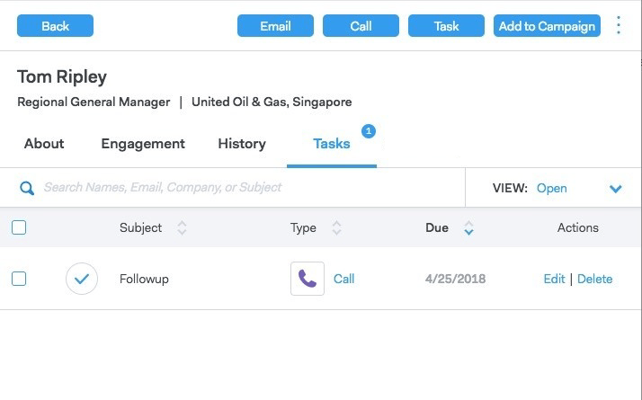Click the purple phone call type icon
The image size is (642, 400).
pos(308,279)
